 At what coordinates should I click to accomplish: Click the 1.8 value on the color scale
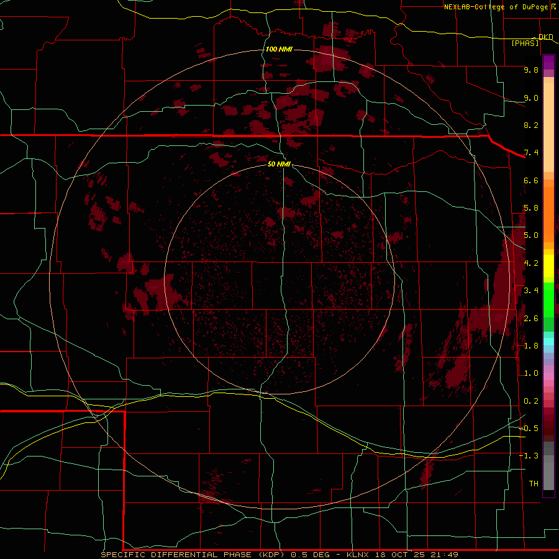(531, 346)
